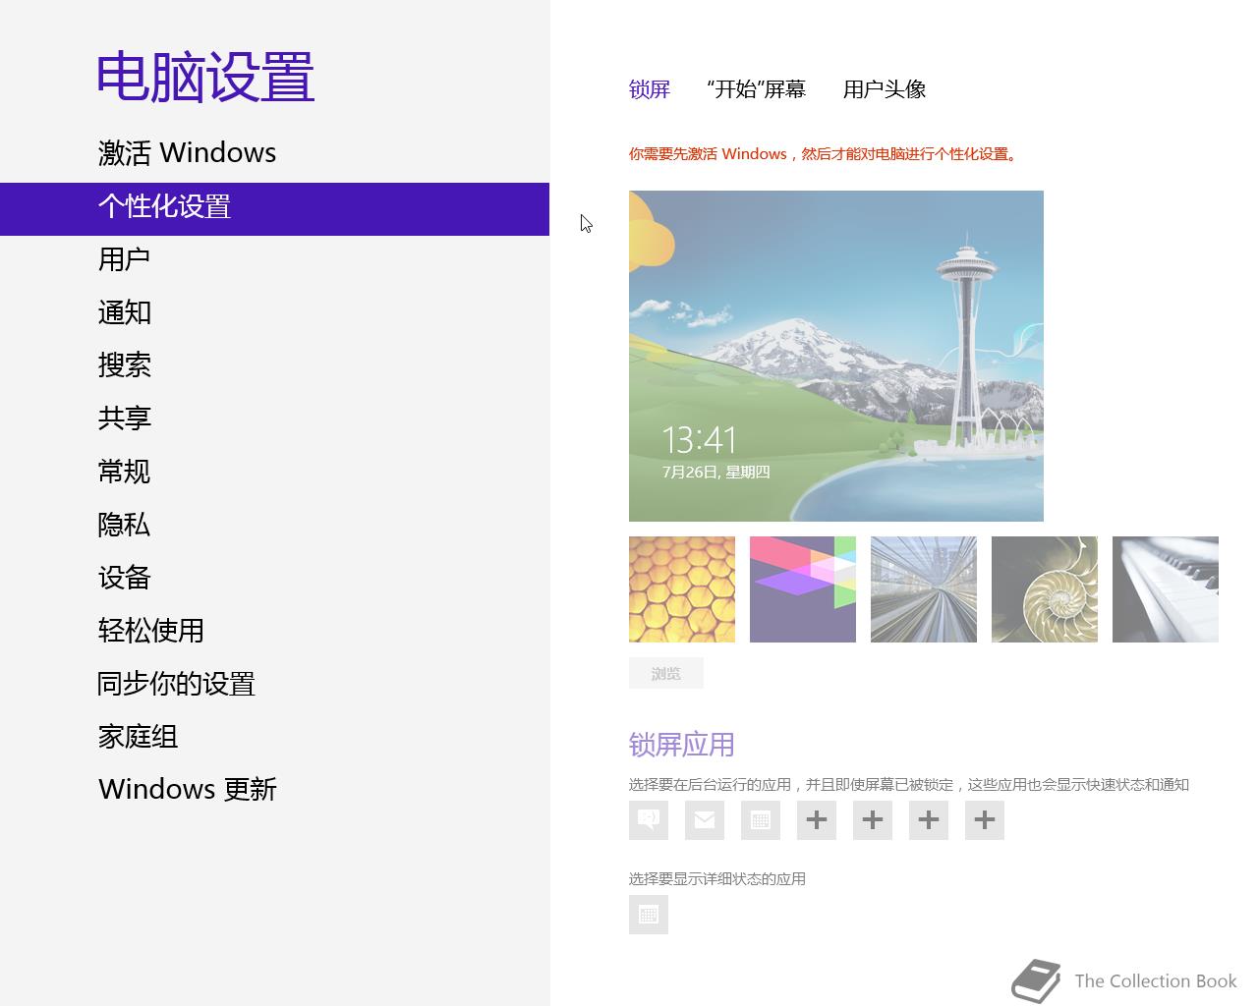The width and height of the screenshot is (1258, 1006).
Task: Open the messaging lock screen app slot
Action: [649, 820]
